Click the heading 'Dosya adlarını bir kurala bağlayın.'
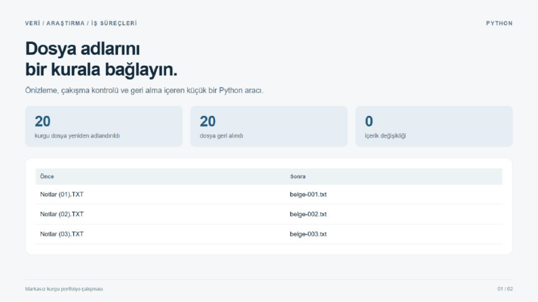The height and width of the screenshot is (302, 538). (x=101, y=59)
